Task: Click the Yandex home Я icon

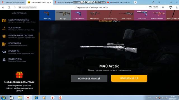Action: [9, 7]
